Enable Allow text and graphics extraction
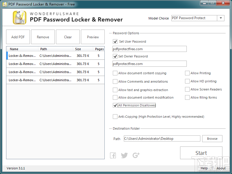Image resolution: width=232 pixels, height=174 pixels. pyautogui.click(x=115, y=90)
